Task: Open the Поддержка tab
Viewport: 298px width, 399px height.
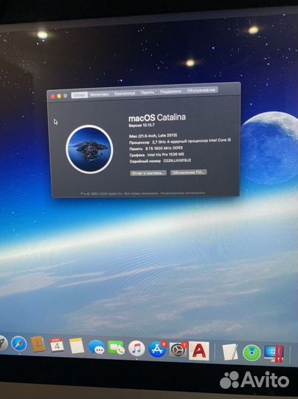Action: [x=170, y=92]
